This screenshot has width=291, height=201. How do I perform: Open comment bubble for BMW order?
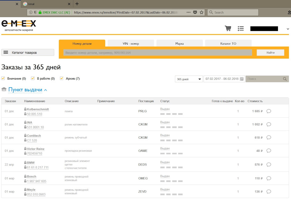[269, 165]
